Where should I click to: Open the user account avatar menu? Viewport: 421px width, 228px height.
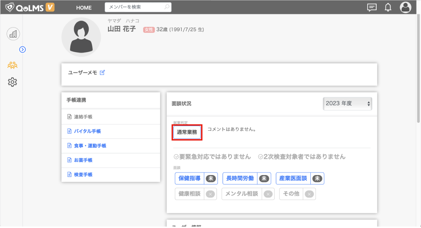(x=405, y=7)
